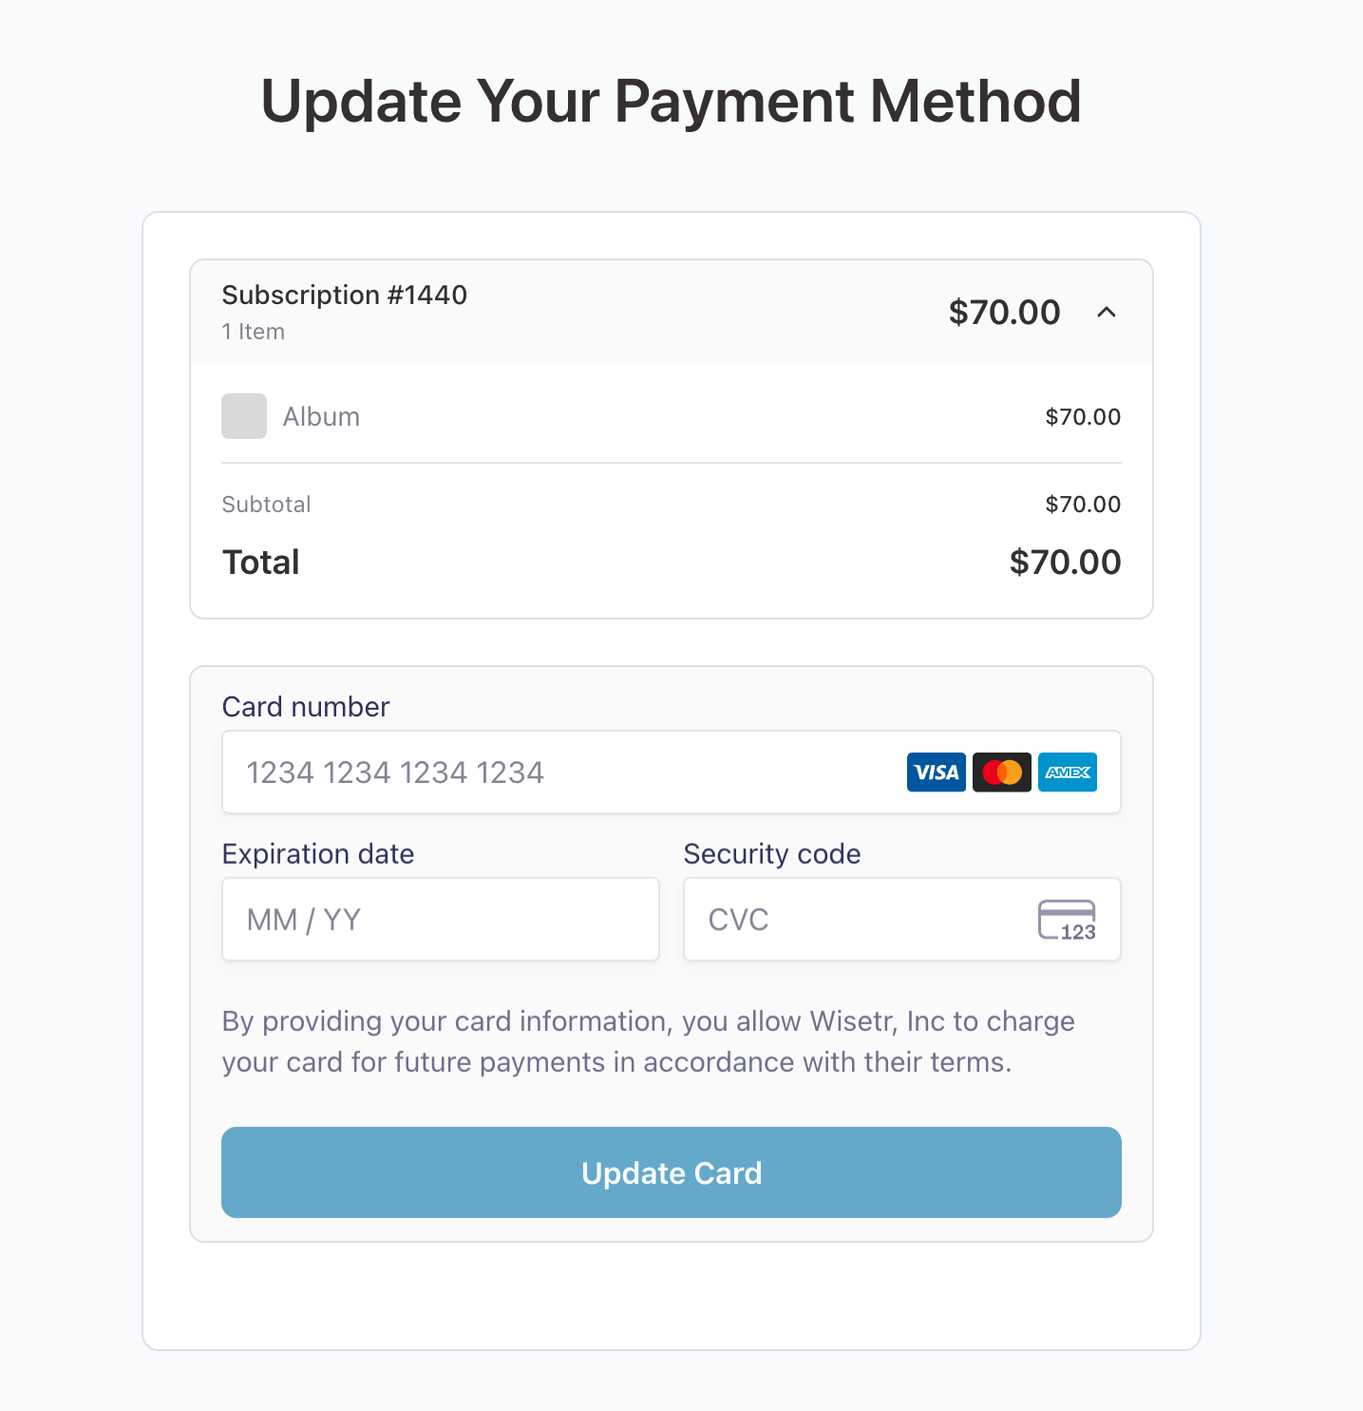Click the Card number label

[x=306, y=707]
